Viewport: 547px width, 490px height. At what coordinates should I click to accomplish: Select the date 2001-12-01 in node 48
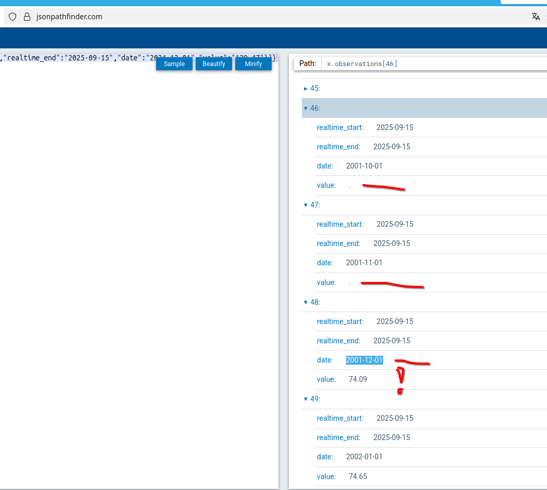(364, 360)
